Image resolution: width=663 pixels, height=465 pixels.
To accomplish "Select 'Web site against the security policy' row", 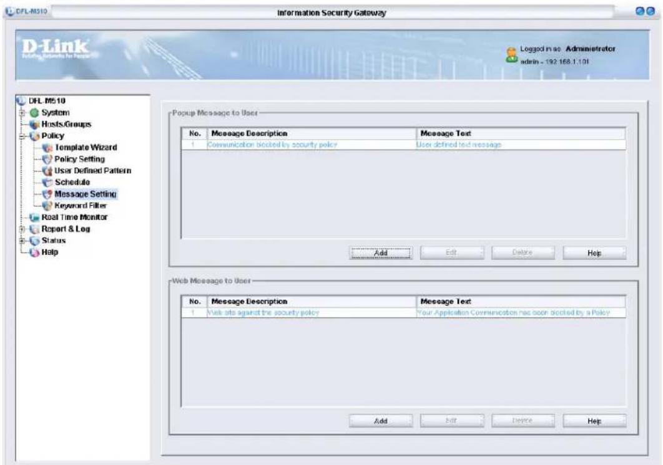I will 404,313.
